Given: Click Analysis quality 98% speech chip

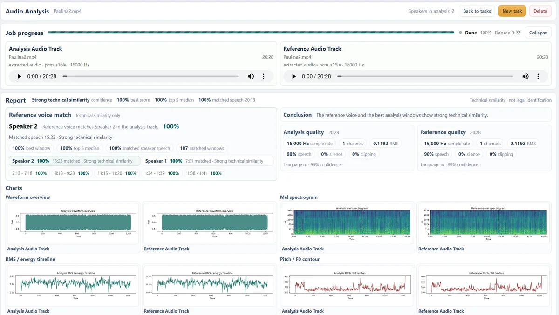Looking at the screenshot, I should (x=299, y=154).
